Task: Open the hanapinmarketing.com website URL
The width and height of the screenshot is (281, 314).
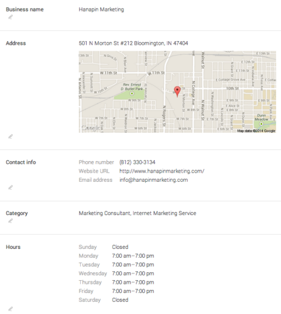Action: click(162, 171)
